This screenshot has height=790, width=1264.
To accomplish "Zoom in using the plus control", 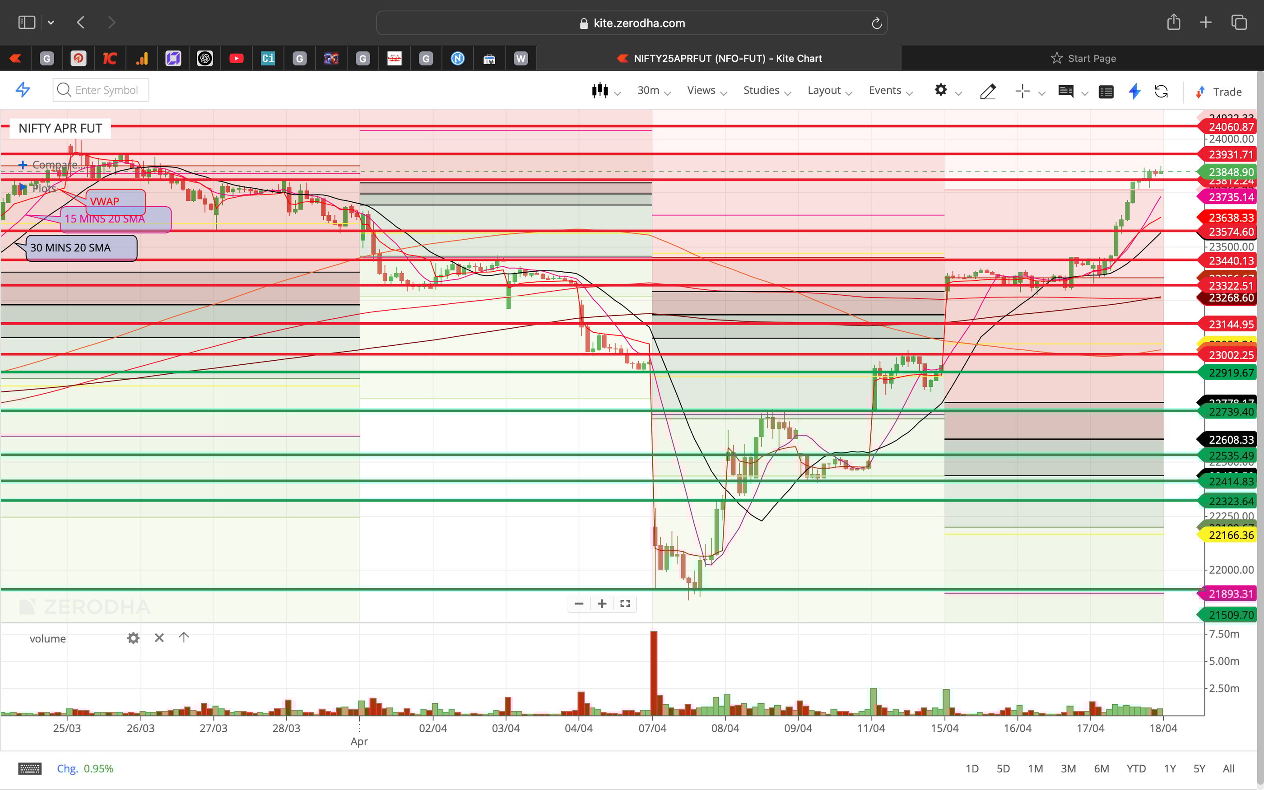I will 602,604.
